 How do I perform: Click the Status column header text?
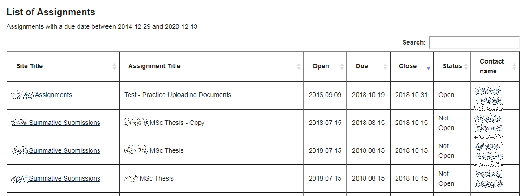(x=452, y=66)
